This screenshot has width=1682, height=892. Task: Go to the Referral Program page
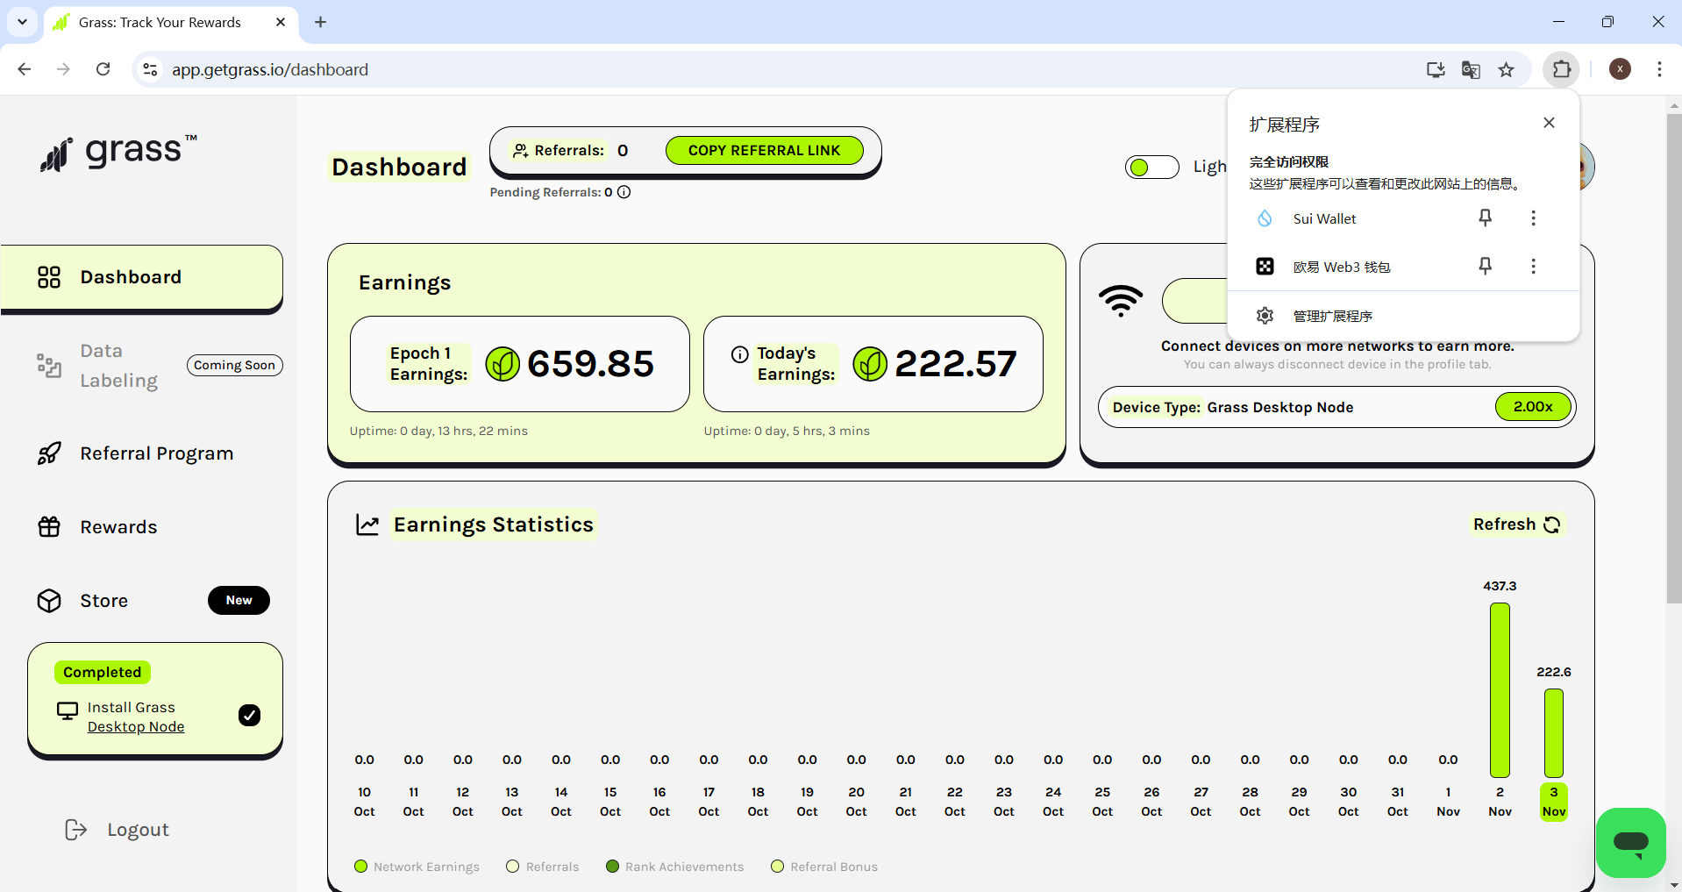157,453
